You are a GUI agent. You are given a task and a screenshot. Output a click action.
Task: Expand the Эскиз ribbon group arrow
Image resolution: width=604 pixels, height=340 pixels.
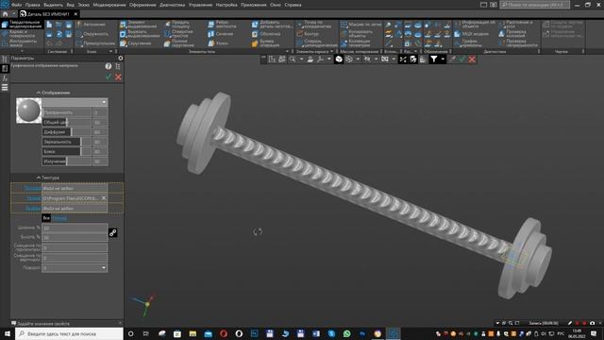pyautogui.click(x=111, y=52)
